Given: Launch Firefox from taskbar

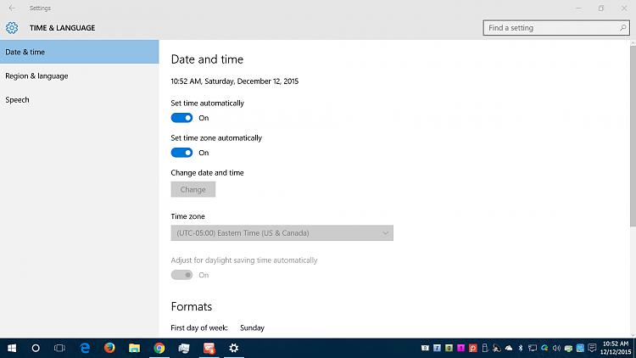Looking at the screenshot, I should [109, 349].
